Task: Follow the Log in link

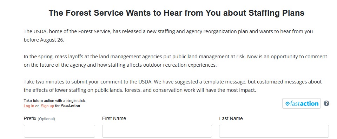Action: pos(29,106)
